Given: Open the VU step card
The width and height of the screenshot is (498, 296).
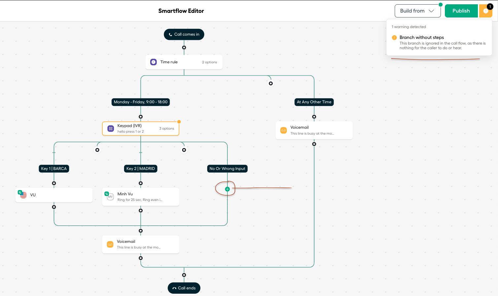Looking at the screenshot, I should tap(54, 195).
